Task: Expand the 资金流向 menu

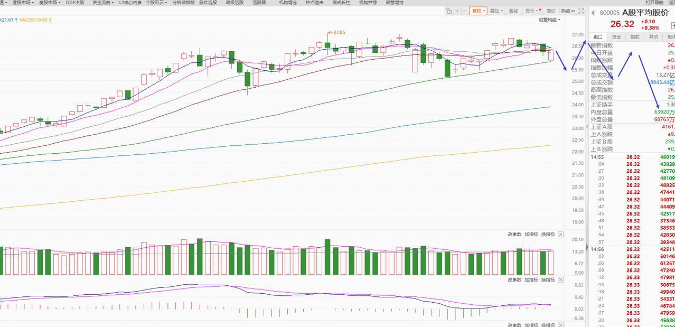Action: click(103, 3)
